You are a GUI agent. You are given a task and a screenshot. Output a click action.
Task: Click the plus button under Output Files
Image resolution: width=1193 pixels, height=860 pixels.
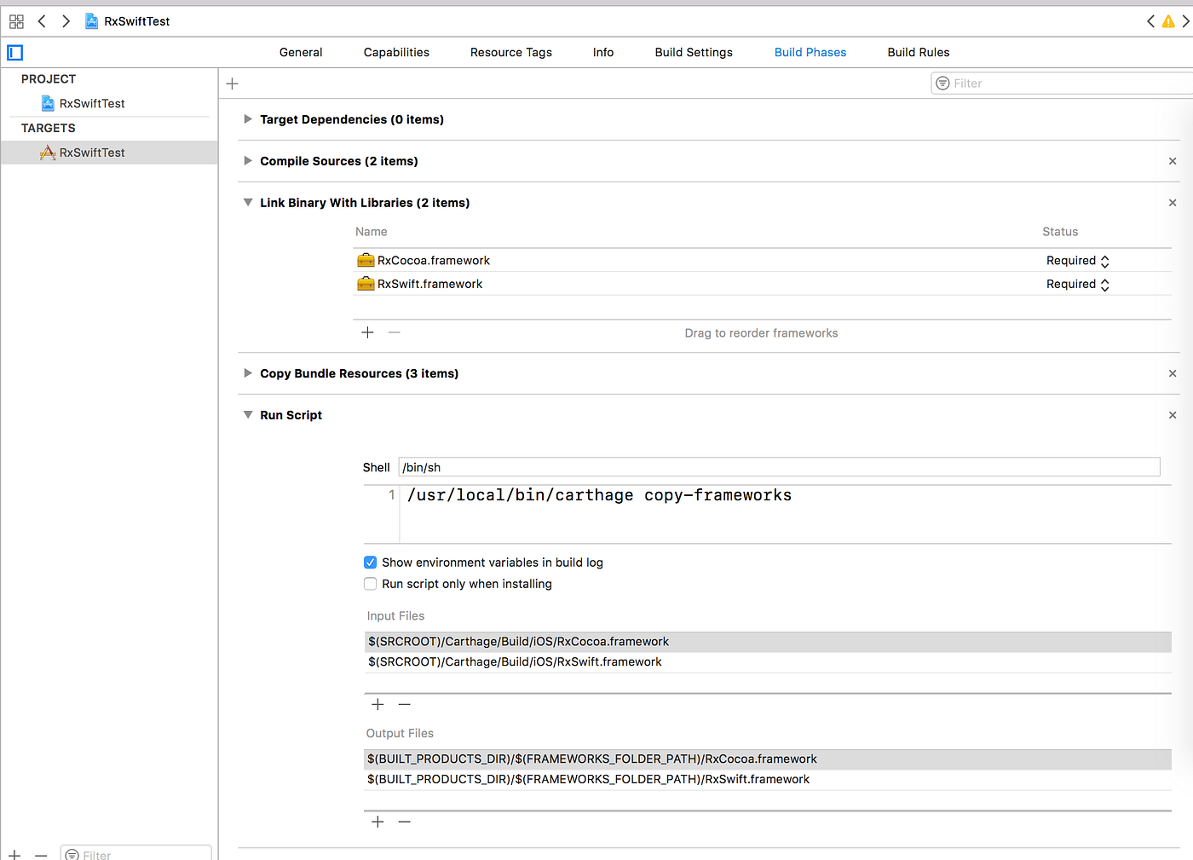click(377, 821)
